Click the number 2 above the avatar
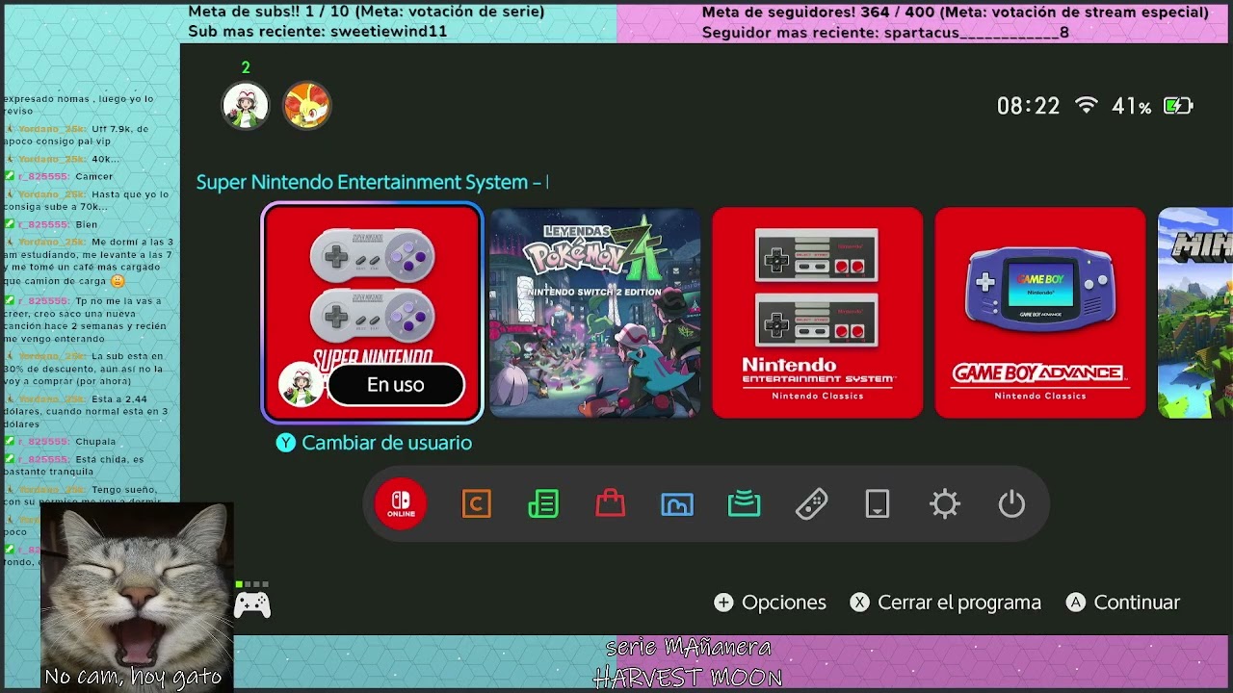1233x693 pixels. point(246,67)
